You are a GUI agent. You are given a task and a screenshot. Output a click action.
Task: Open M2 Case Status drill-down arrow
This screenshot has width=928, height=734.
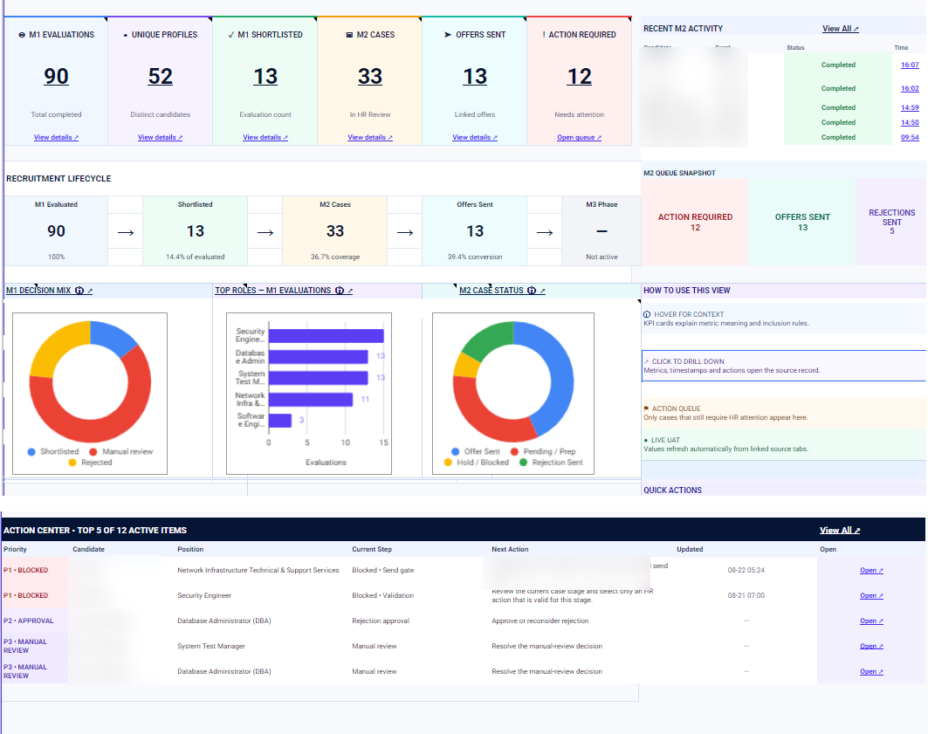pos(542,291)
